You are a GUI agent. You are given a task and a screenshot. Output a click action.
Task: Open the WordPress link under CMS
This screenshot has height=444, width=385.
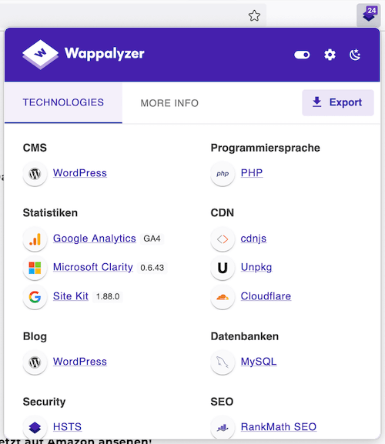click(x=80, y=173)
